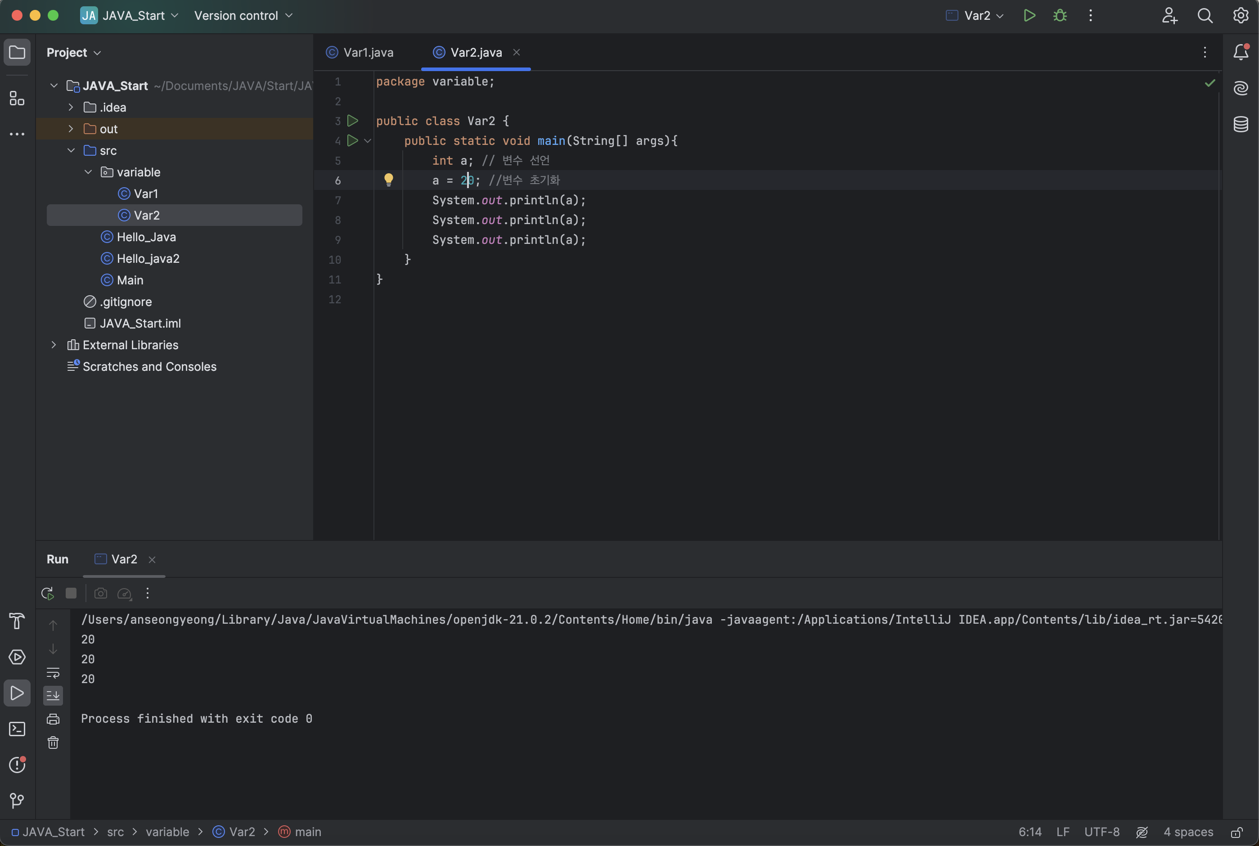Screen dimensions: 1259x846
Task: Disable scroll to end in console
Action: click(53, 695)
